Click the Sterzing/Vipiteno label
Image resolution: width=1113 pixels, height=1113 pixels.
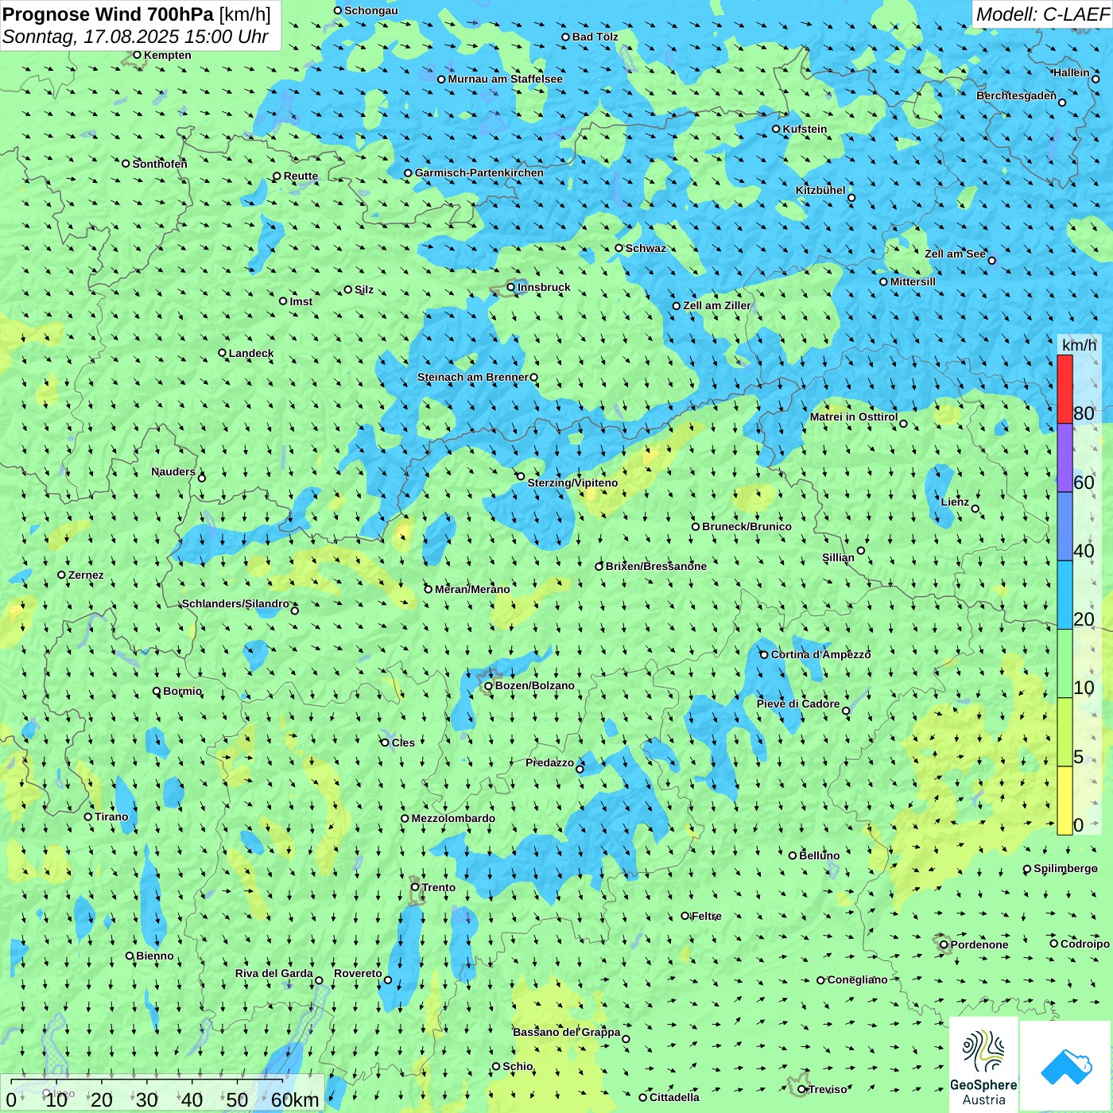572,483
